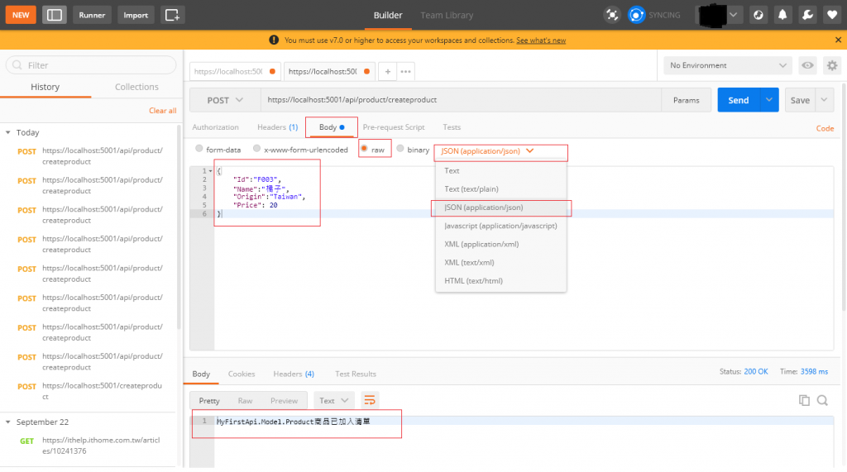
Task: Open the browse globe icon
Action: pyautogui.click(x=758, y=15)
